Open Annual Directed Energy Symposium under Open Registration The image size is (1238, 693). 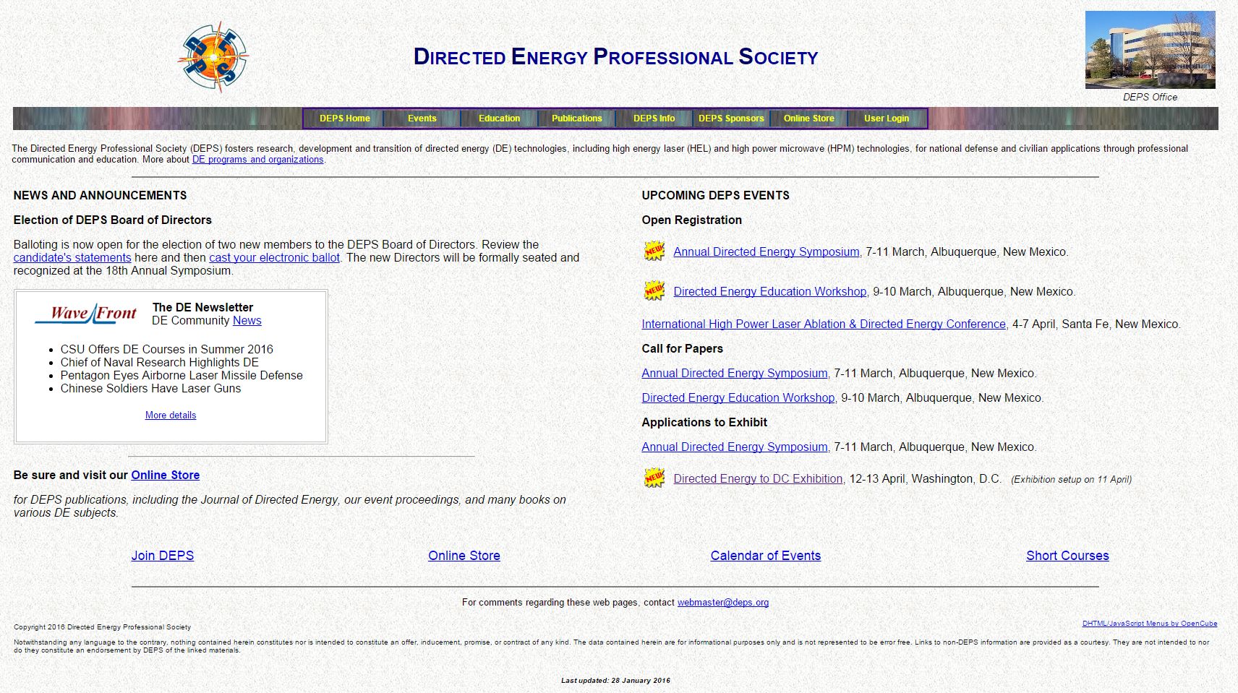click(x=767, y=252)
